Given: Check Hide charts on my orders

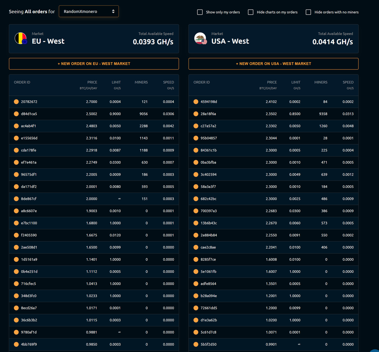Looking at the screenshot, I should coord(250,12).
